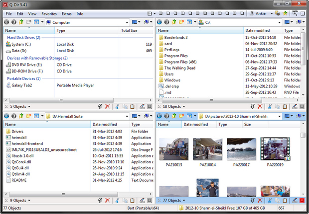Click the monitor icon in Computer pane address bar

pos(135,22)
